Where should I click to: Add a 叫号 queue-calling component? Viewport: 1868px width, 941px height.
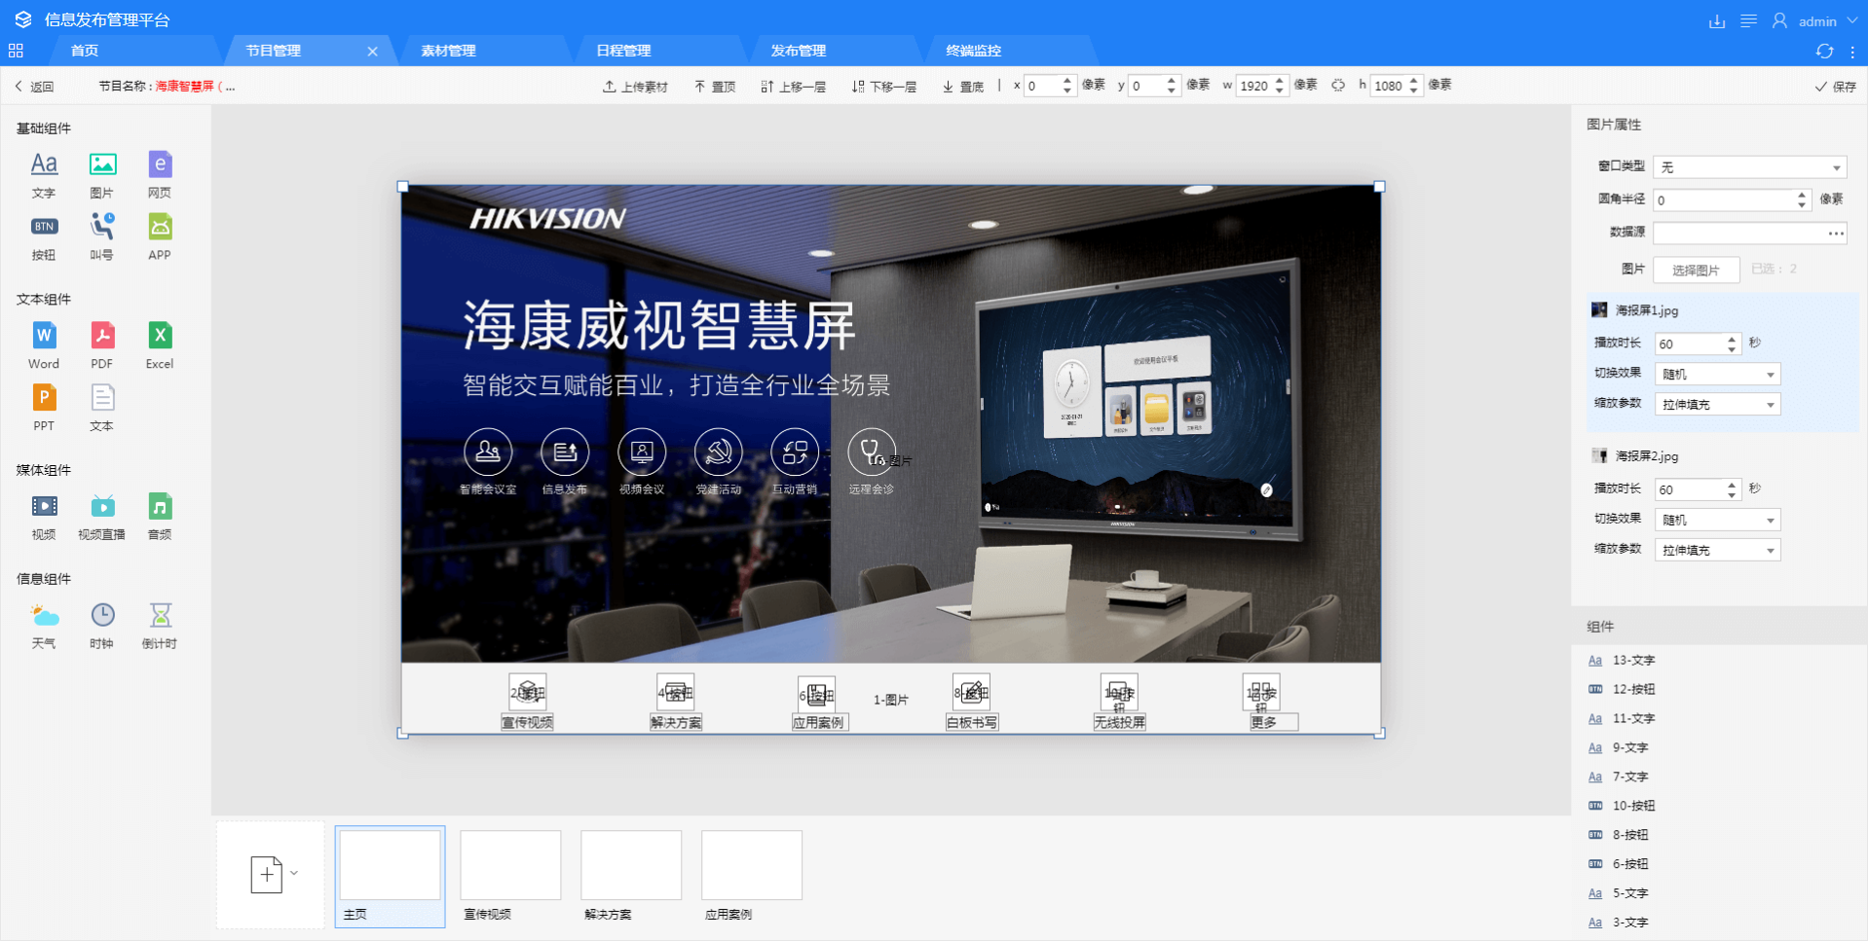point(102,237)
